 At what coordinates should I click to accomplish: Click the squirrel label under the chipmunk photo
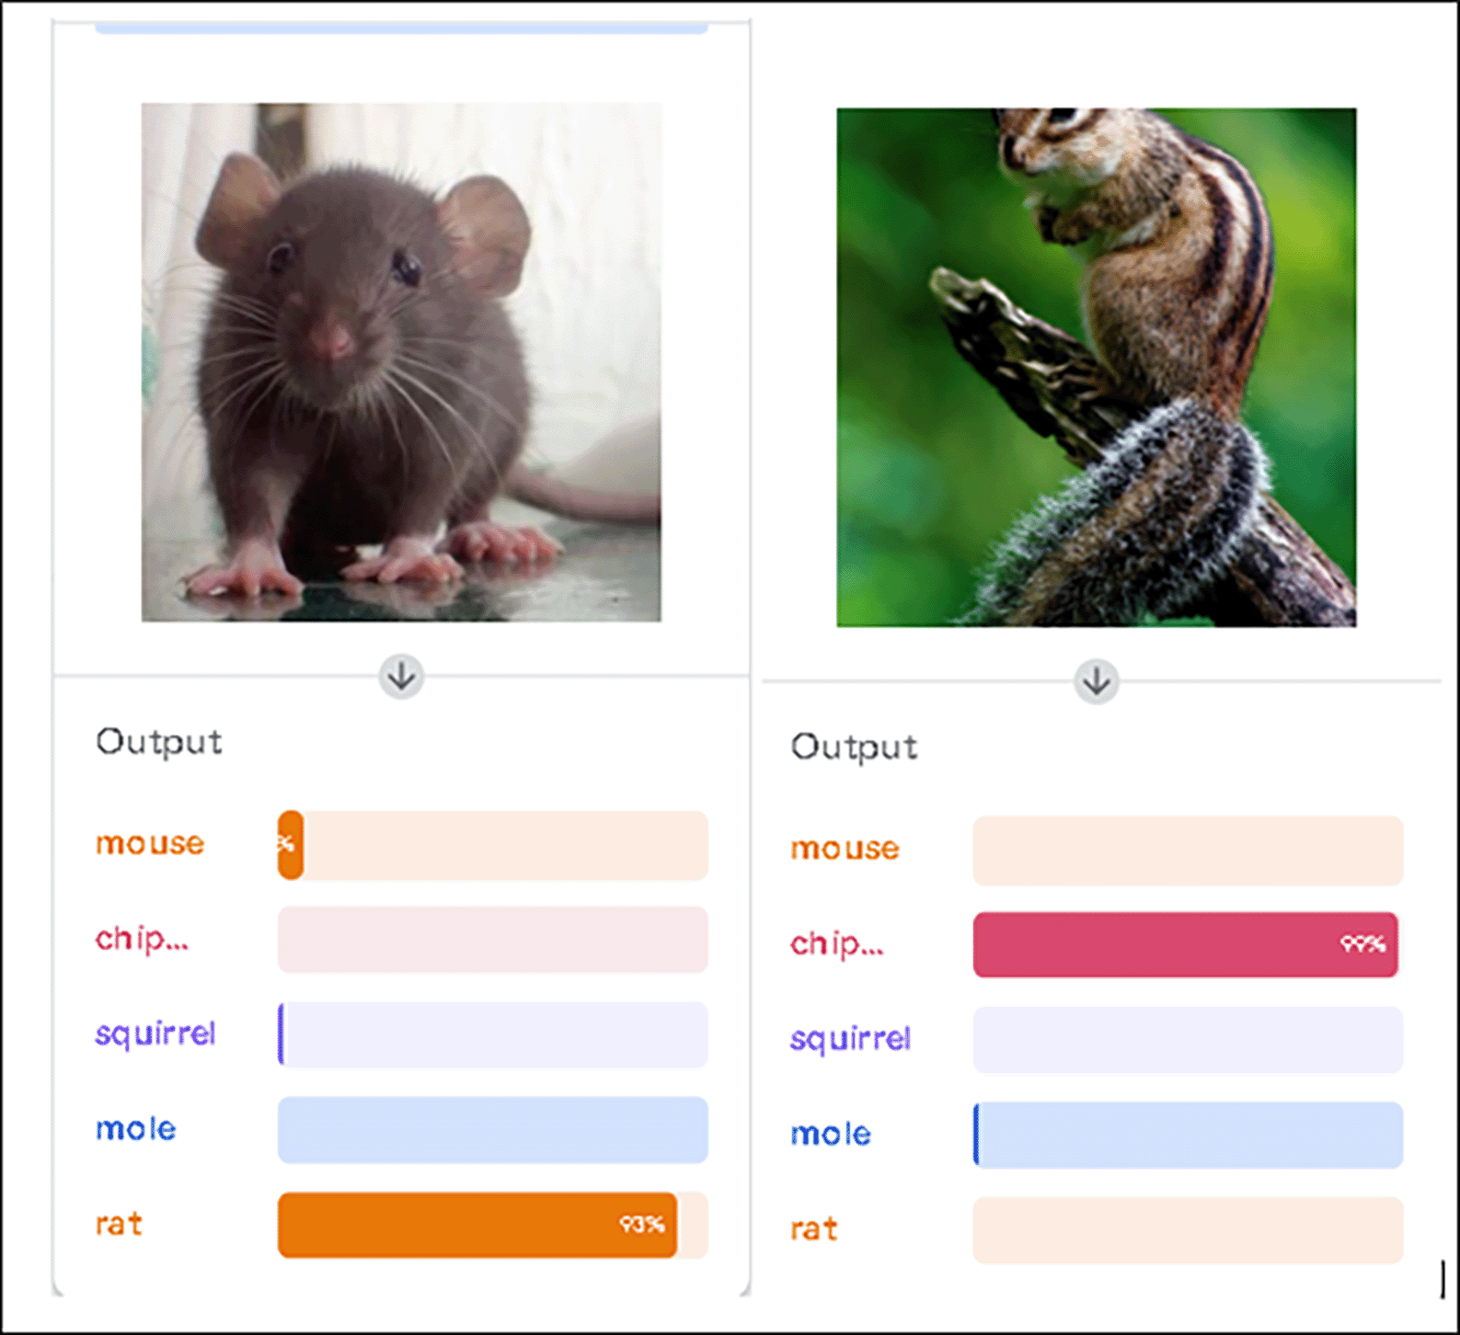tap(850, 1039)
